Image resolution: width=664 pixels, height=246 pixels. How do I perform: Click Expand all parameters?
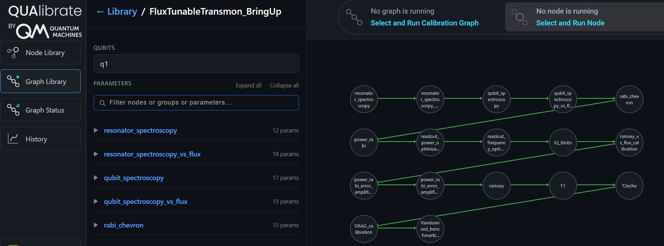click(248, 85)
